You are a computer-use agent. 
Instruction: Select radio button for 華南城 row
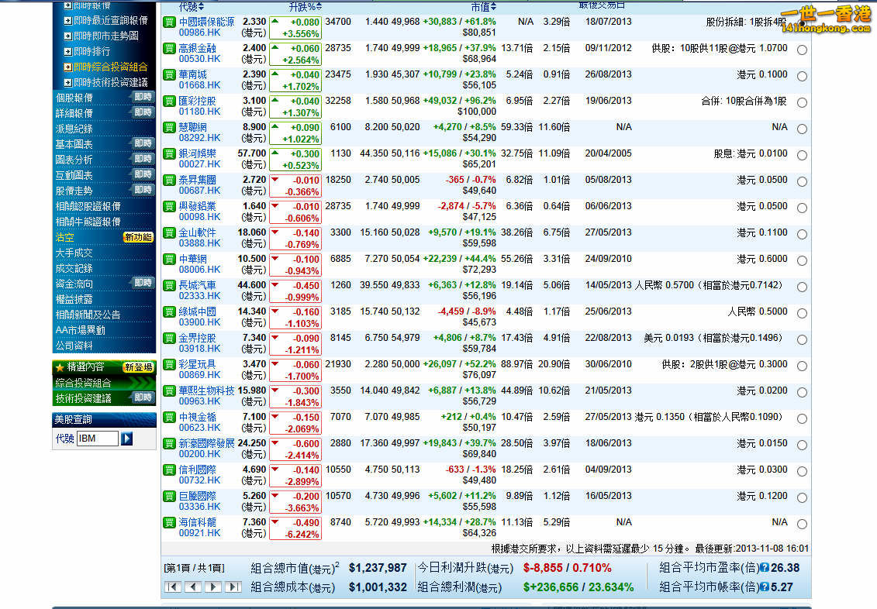(x=802, y=76)
